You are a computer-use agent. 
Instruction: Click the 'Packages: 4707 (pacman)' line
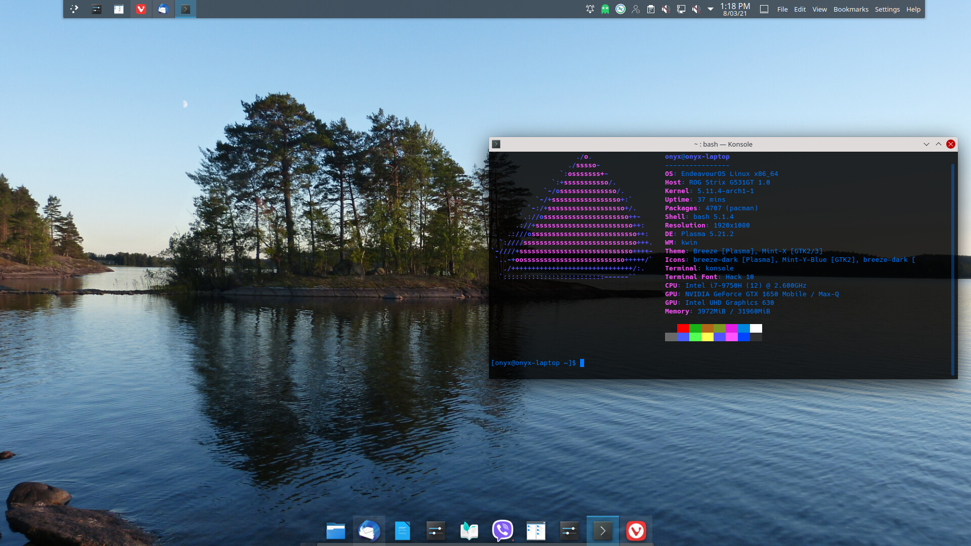pyautogui.click(x=712, y=208)
